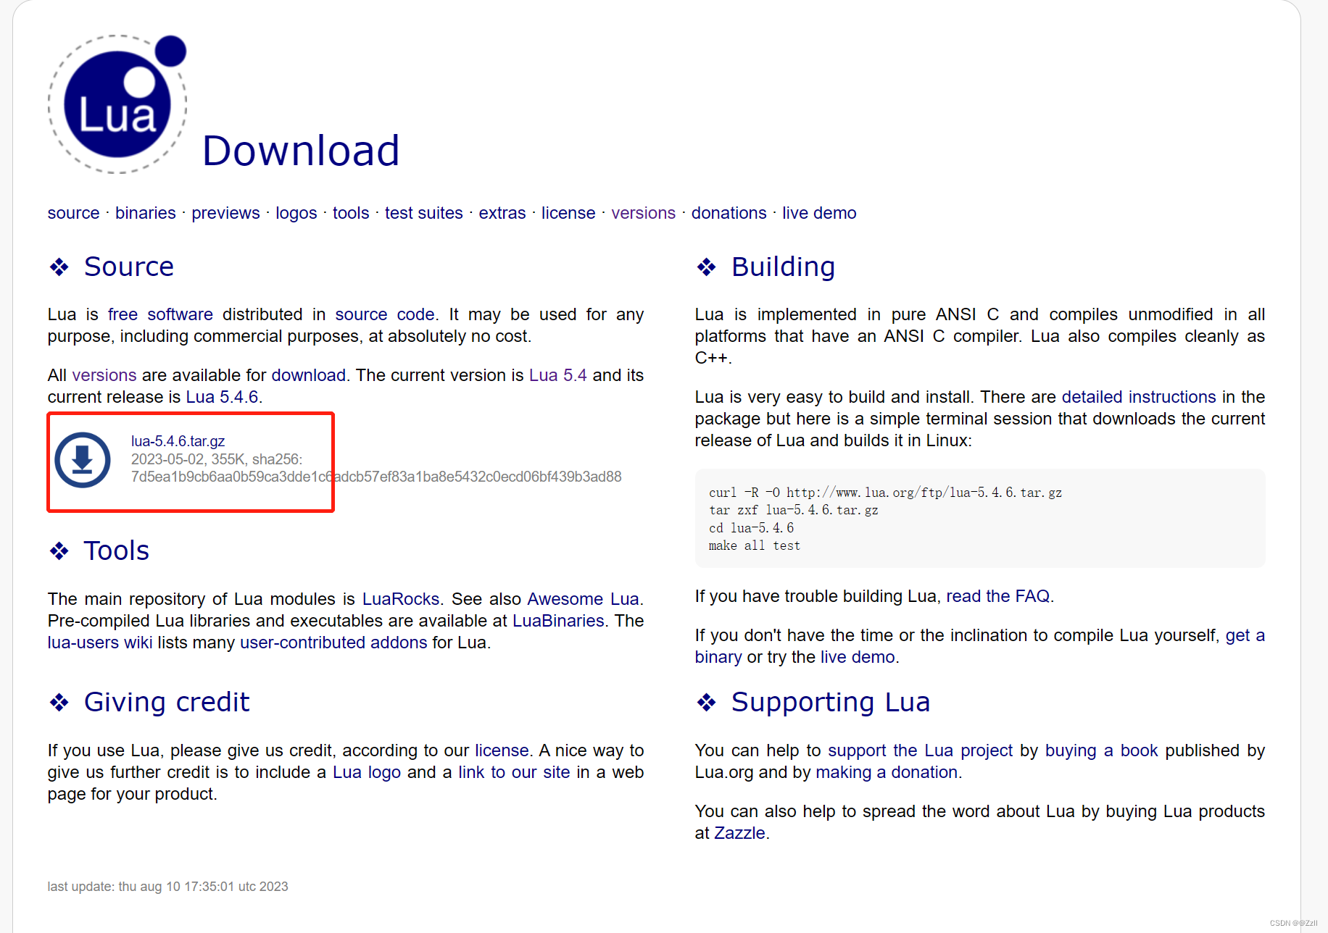Click the 'Giving credit' heading
Viewport: 1328px width, 933px height.
point(166,702)
